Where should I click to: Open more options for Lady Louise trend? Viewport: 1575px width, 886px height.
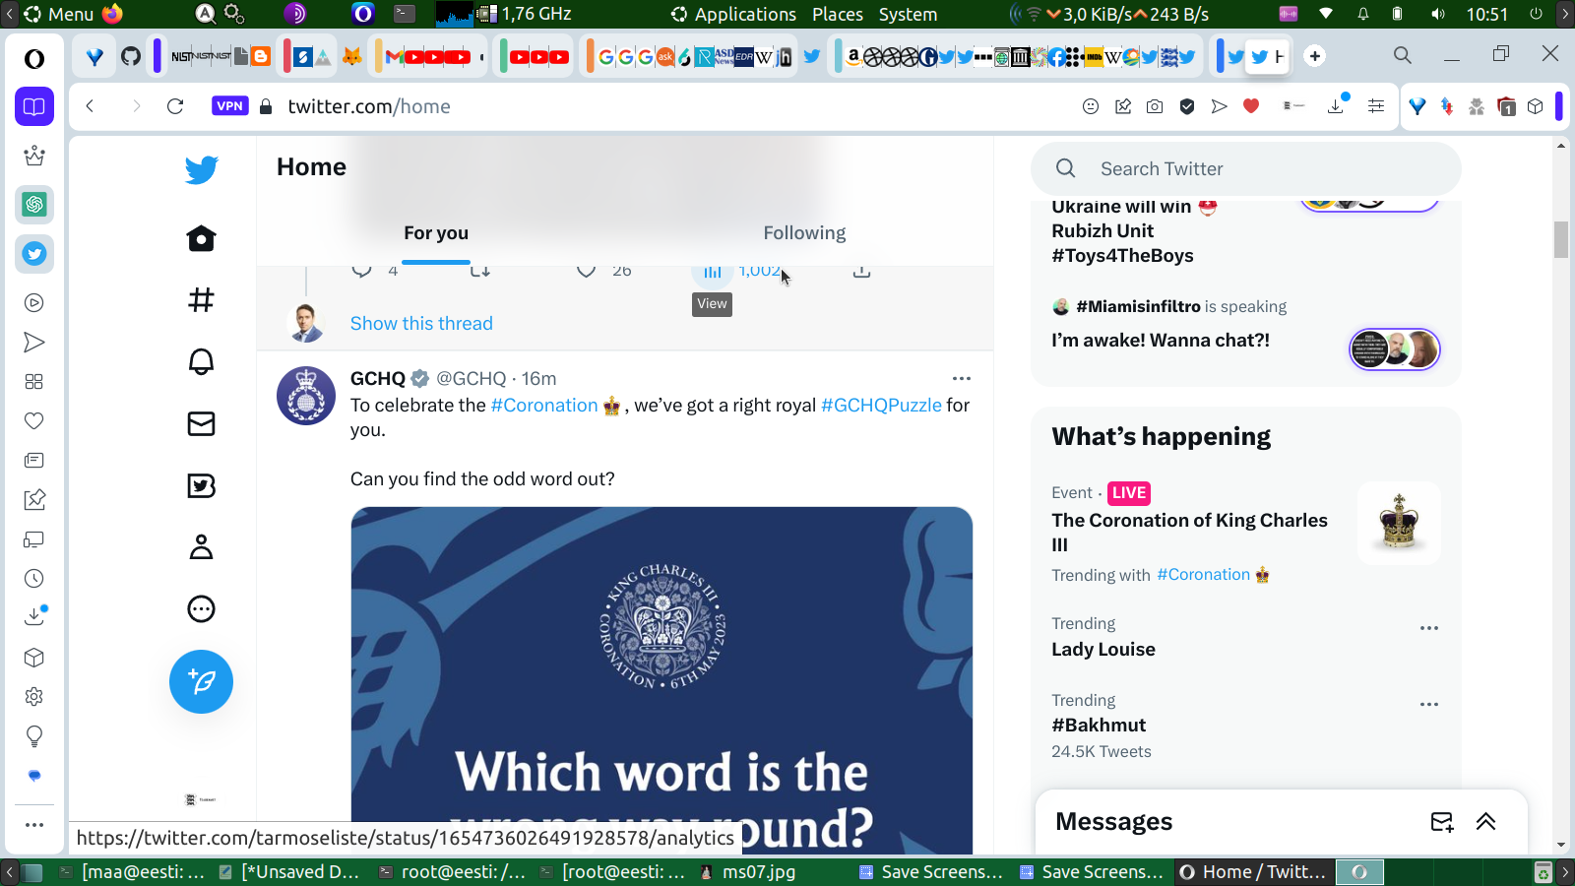[x=1429, y=628]
